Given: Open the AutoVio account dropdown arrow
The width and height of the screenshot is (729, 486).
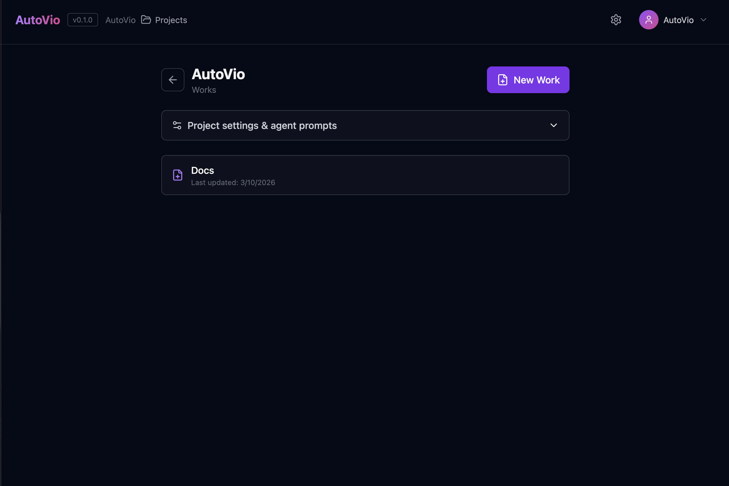Looking at the screenshot, I should pyautogui.click(x=703, y=20).
